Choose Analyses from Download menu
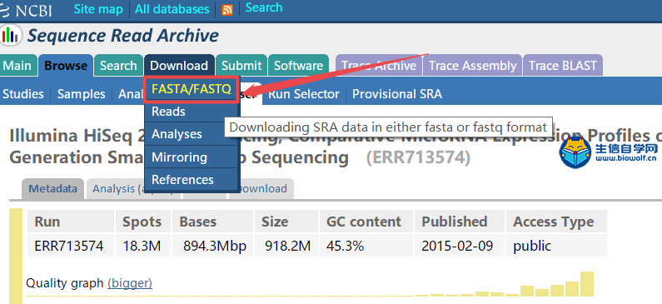This screenshot has height=304, width=662. coord(192,134)
